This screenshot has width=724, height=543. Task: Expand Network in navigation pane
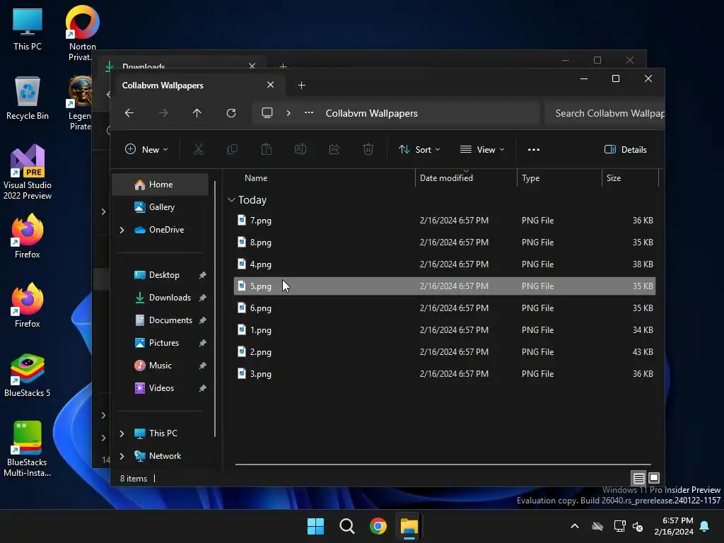[x=122, y=456]
